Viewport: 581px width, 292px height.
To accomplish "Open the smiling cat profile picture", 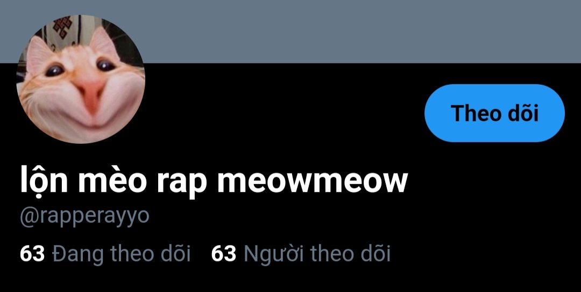I will click(81, 79).
